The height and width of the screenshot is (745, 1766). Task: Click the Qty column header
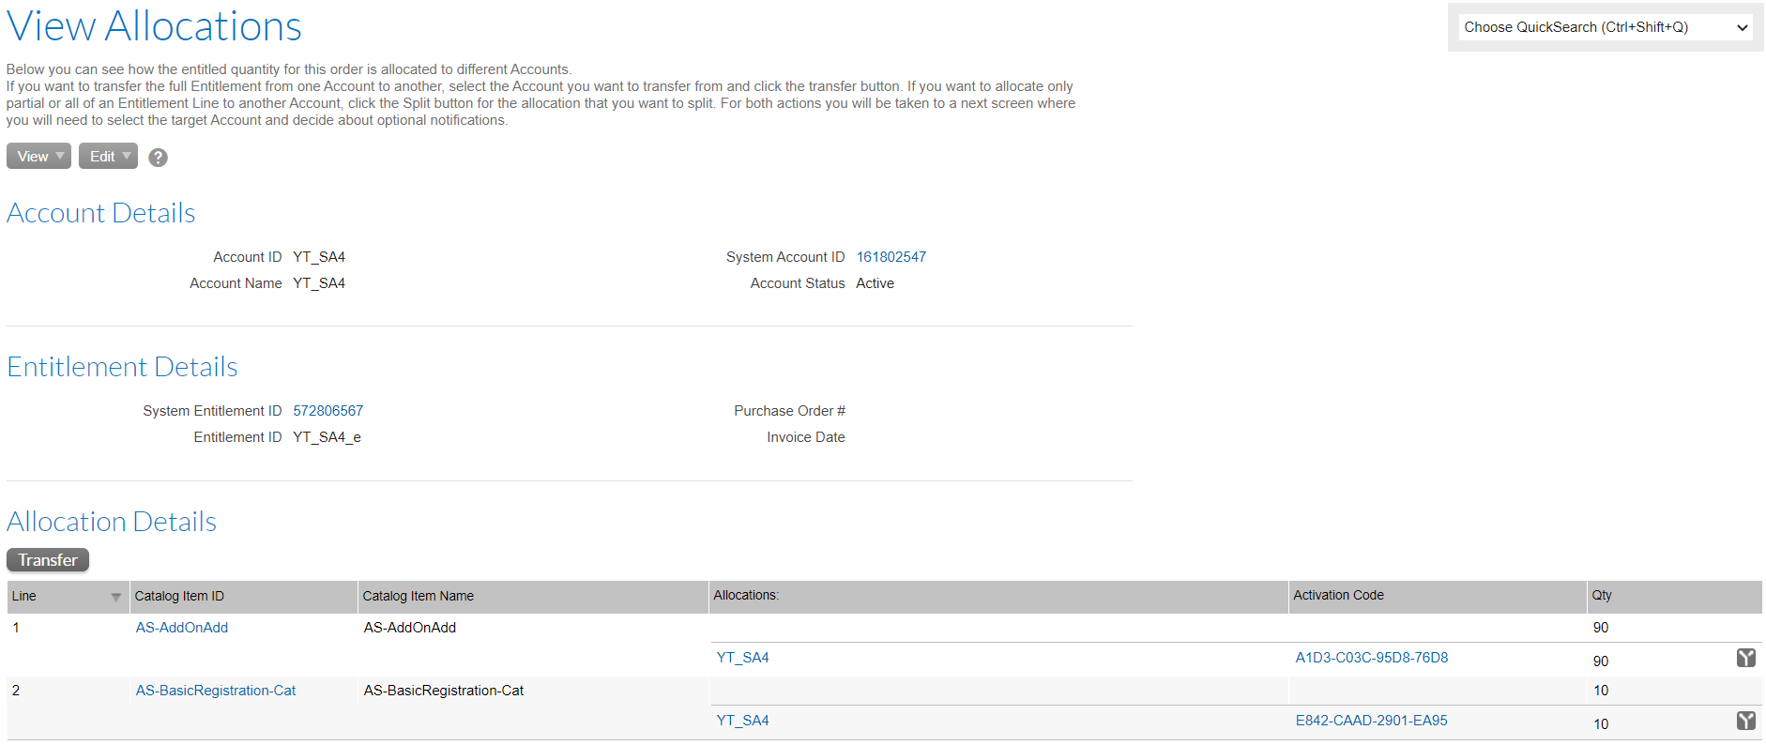[1675, 597]
